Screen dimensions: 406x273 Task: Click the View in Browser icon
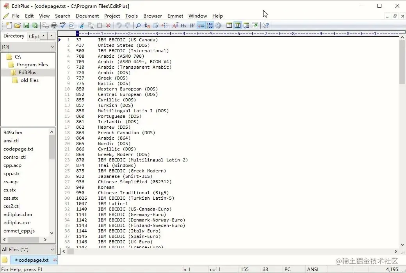71,25
